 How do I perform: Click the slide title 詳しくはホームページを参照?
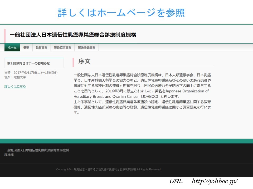click(x=121, y=13)
